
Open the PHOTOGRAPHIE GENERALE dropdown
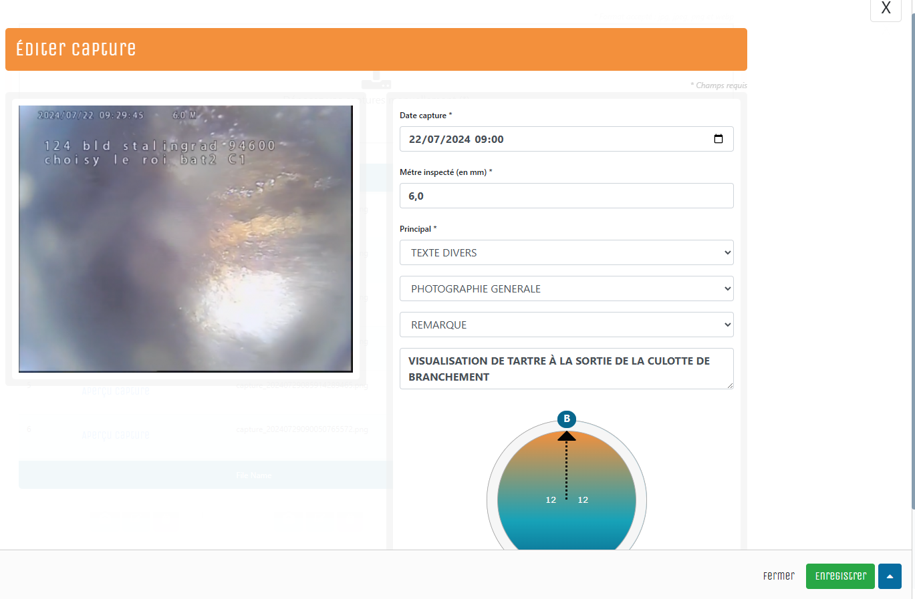pyautogui.click(x=566, y=288)
